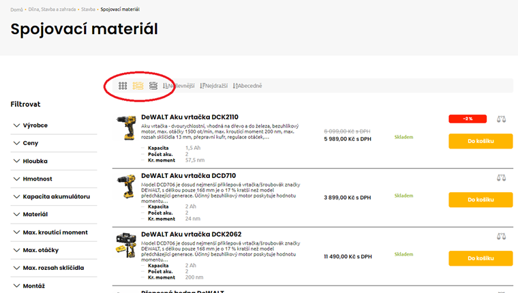Compare DeWALT DCK2110 via scales icon
518x293 pixels.
click(501, 119)
